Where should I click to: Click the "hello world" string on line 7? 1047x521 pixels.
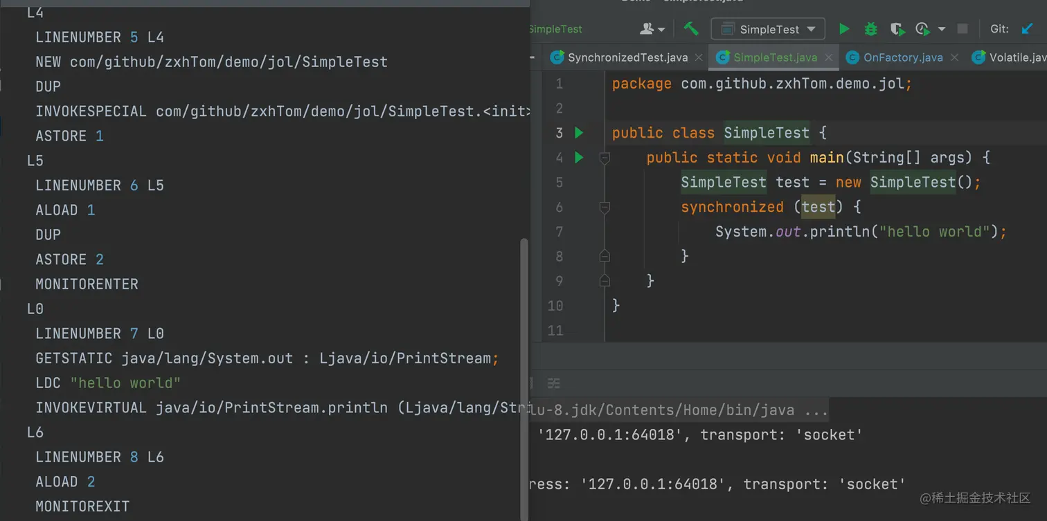[x=934, y=232]
